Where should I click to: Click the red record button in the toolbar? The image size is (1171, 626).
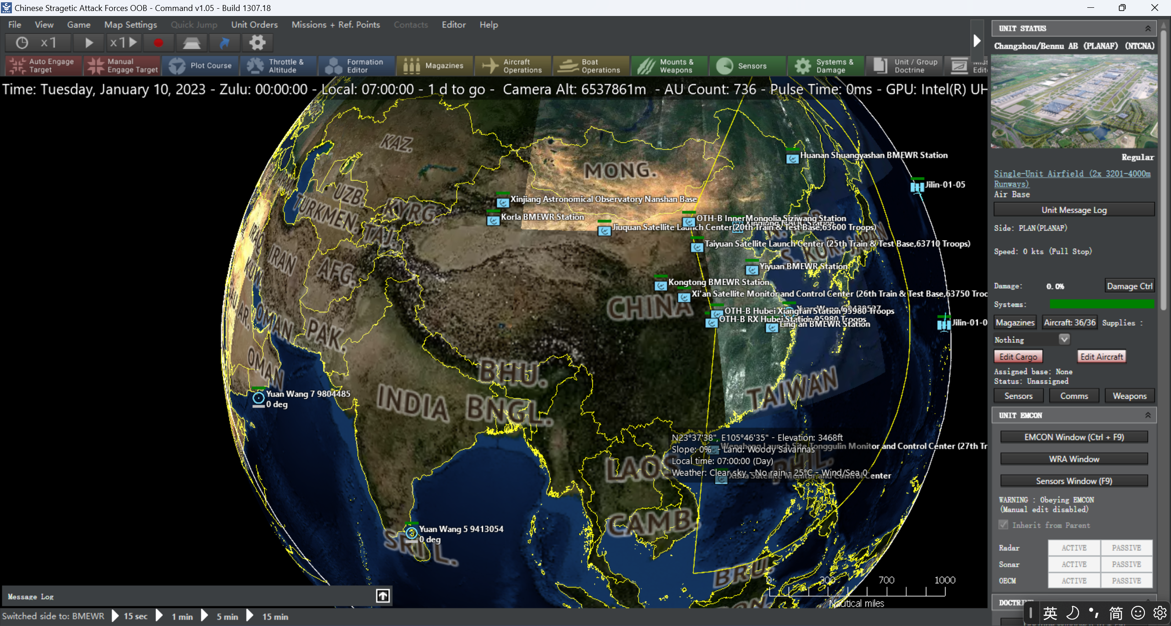coord(158,43)
